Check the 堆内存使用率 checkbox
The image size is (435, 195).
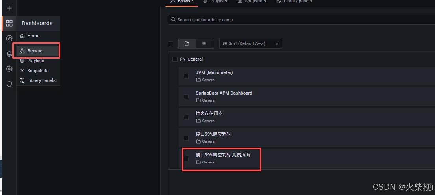click(186, 117)
